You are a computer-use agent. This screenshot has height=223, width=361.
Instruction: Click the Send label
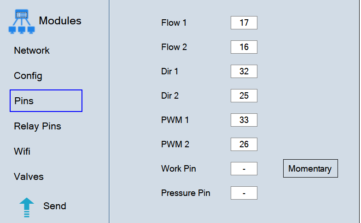[55, 206]
